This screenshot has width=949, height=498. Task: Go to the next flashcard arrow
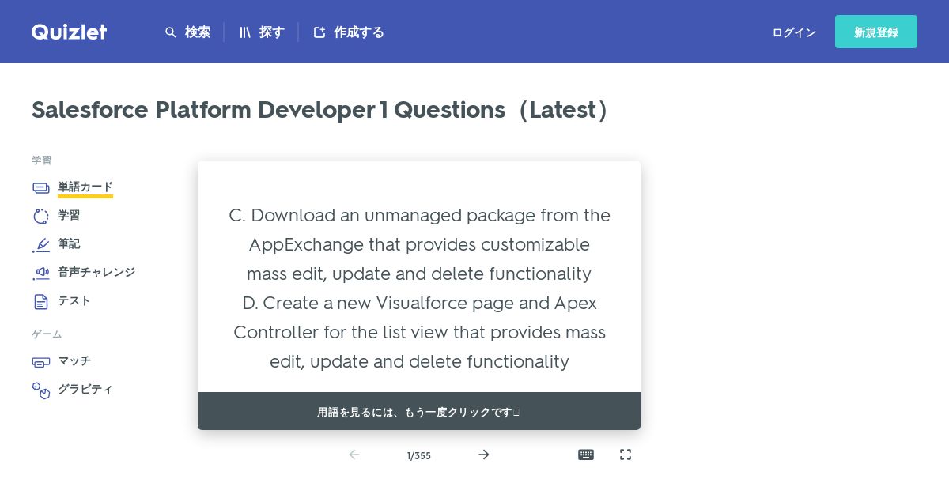point(484,455)
